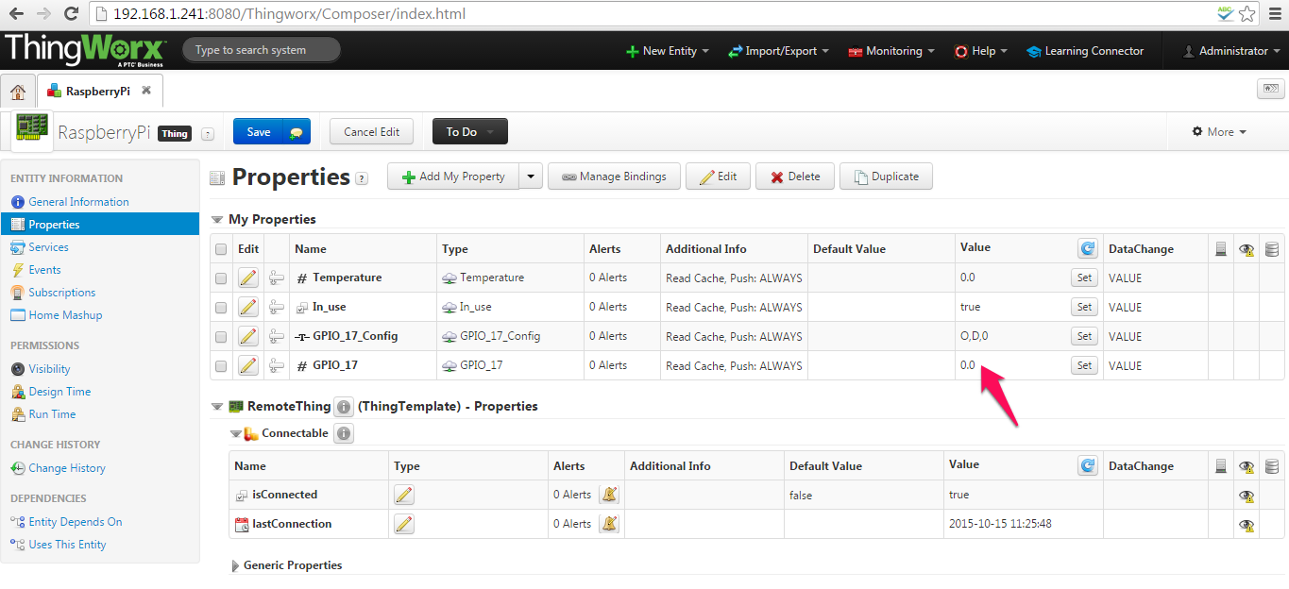
Task: Check the GPIO_17_Config row checkbox
Action: coord(221,337)
